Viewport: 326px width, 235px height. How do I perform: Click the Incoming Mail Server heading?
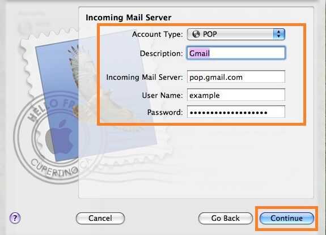(x=129, y=18)
